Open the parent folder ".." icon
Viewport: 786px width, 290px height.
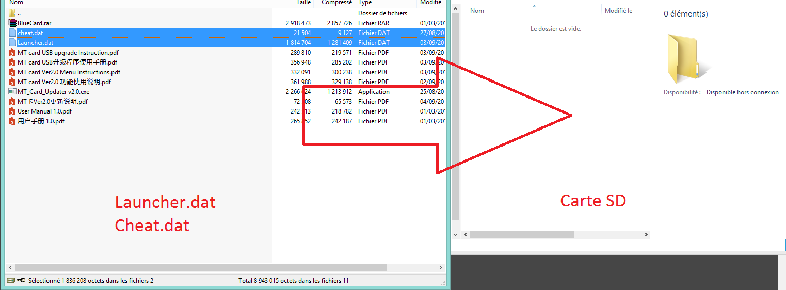coord(12,13)
